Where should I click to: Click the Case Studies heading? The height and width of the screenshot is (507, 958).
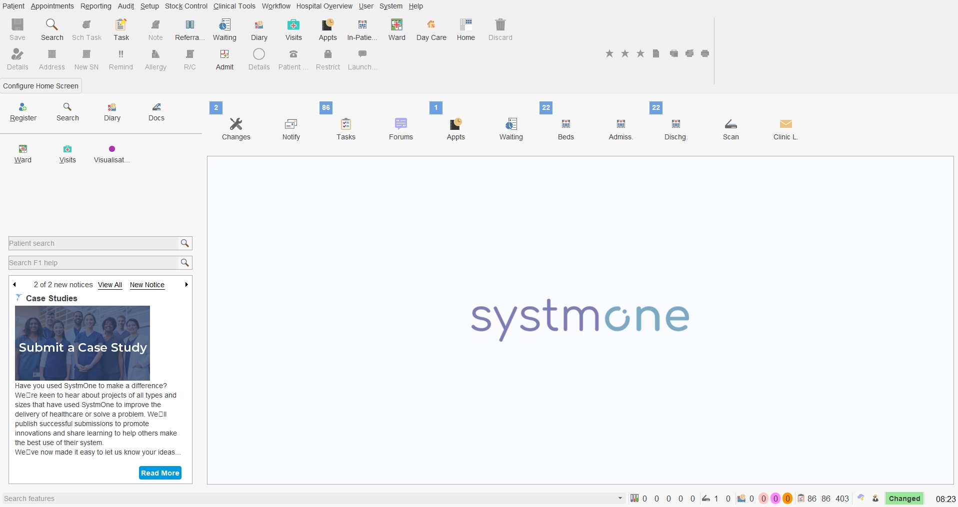51,298
